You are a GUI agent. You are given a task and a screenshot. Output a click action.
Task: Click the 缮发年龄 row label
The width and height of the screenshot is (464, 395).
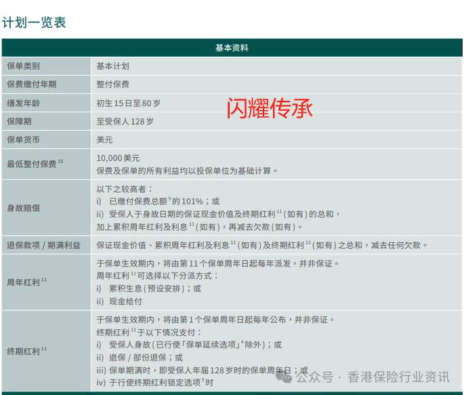pos(23,103)
